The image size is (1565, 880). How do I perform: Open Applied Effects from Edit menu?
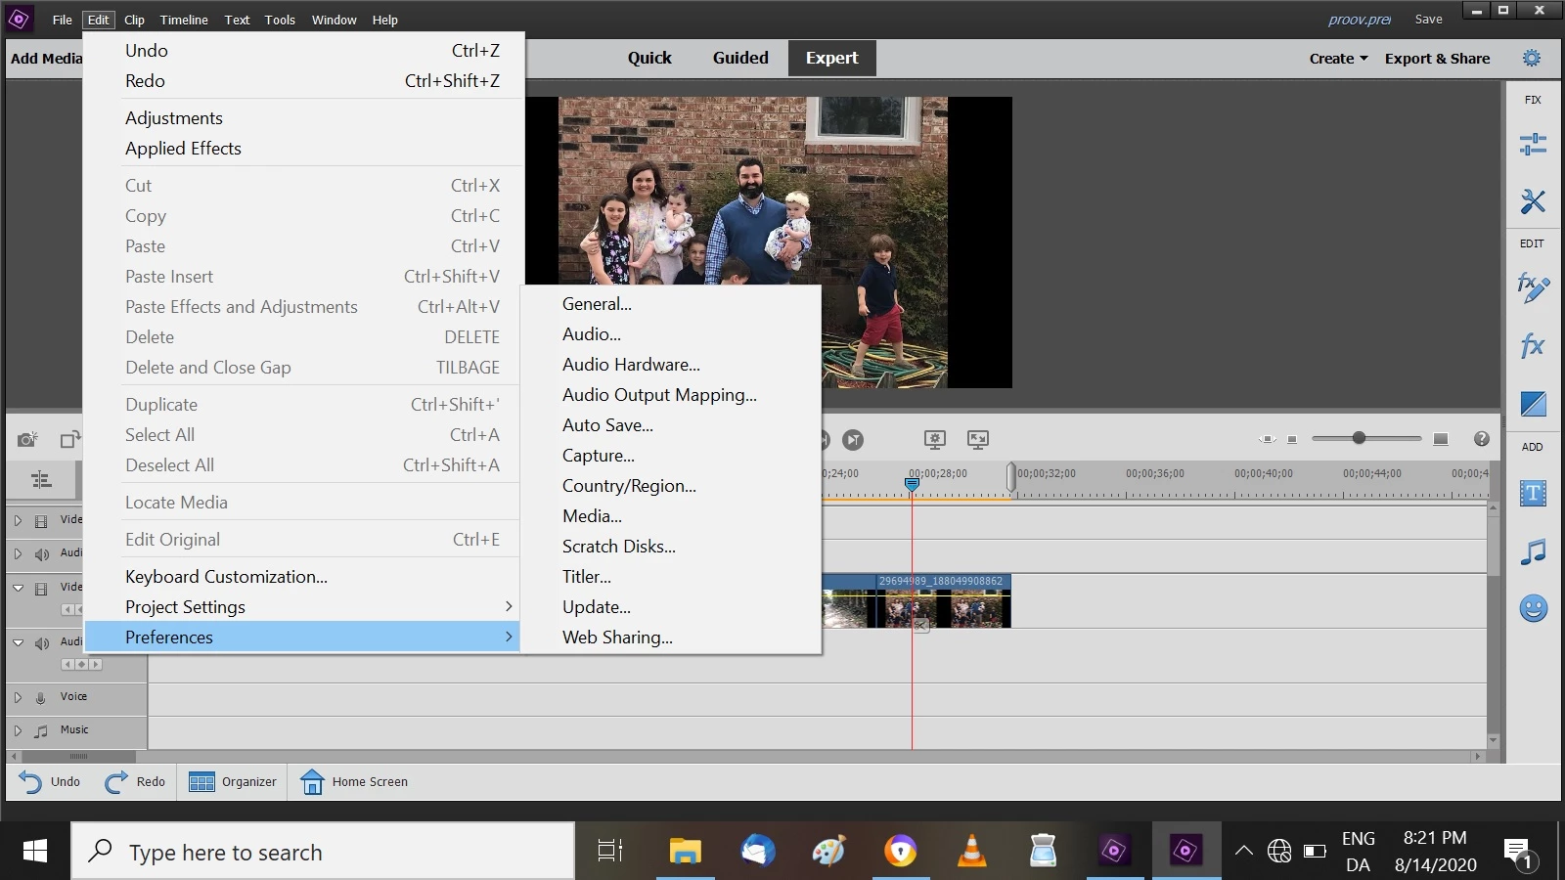coord(302,149)
